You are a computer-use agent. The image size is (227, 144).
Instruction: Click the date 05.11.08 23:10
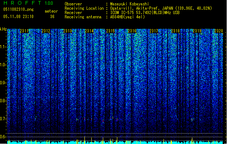pyautogui.click(x=18, y=17)
